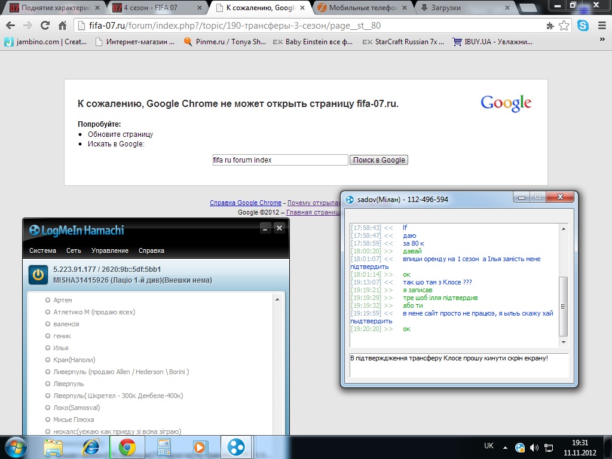This screenshot has width=612, height=459.
Task: Toggle the Hamachi power button
Action: (x=38, y=275)
